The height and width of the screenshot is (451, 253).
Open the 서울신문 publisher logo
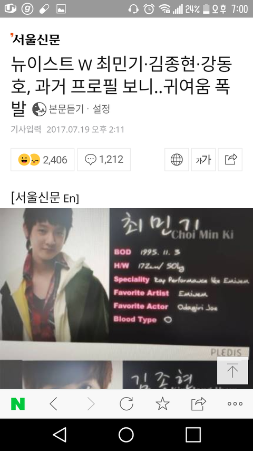(35, 40)
